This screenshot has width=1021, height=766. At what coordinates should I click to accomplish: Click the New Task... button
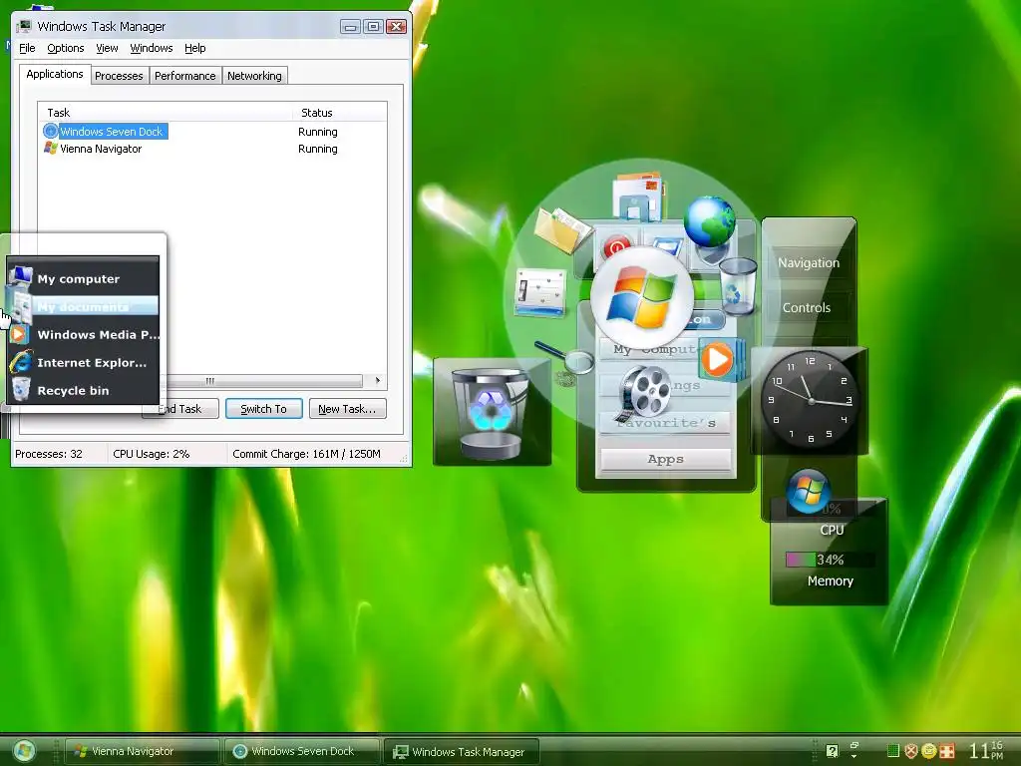[347, 408]
